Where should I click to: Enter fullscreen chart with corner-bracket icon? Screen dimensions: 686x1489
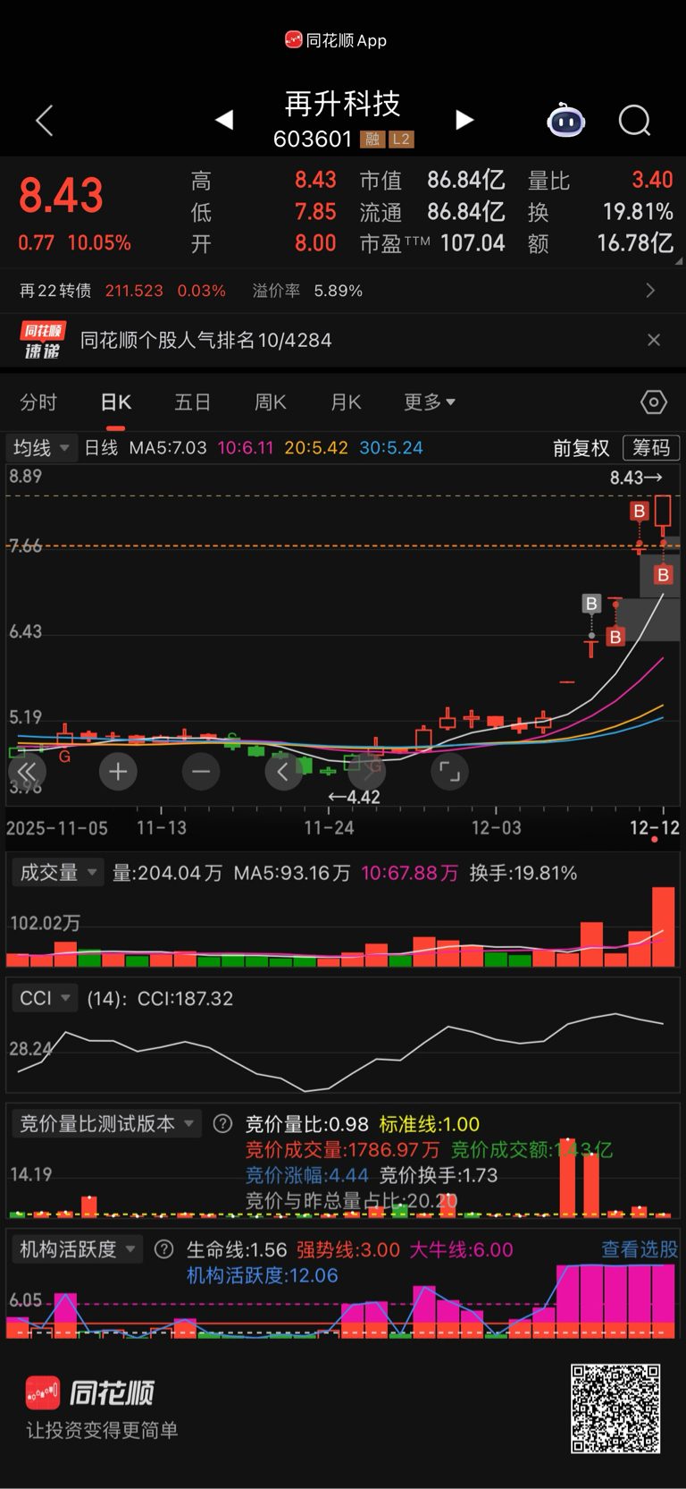(450, 772)
